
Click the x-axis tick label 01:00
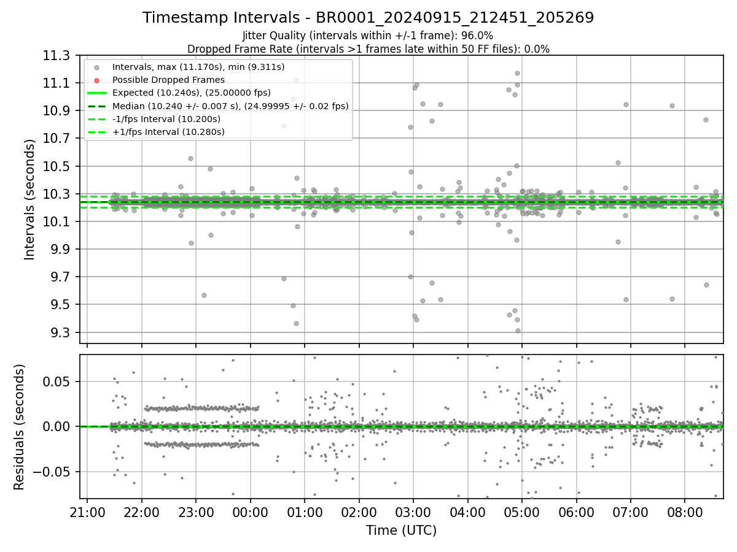tap(305, 512)
